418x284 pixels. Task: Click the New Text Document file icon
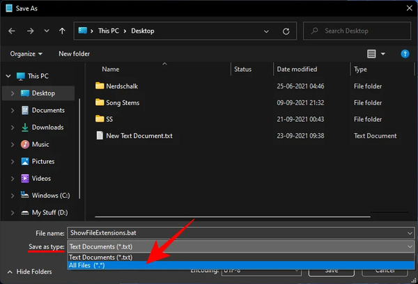point(100,135)
